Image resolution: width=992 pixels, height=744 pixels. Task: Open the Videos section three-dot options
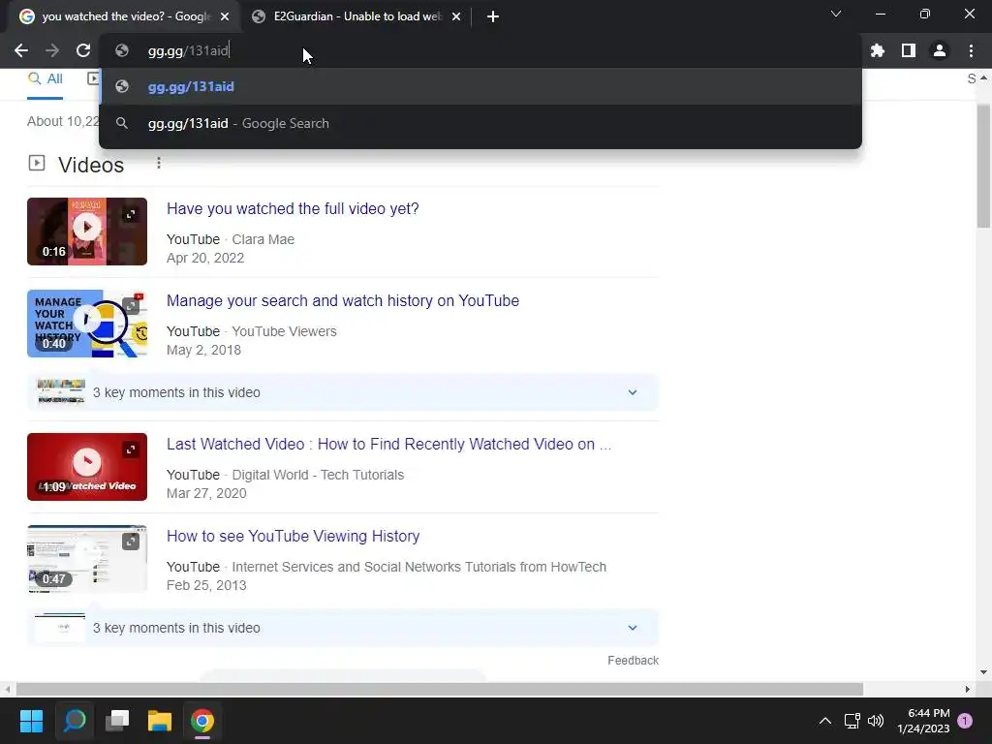tap(159, 163)
